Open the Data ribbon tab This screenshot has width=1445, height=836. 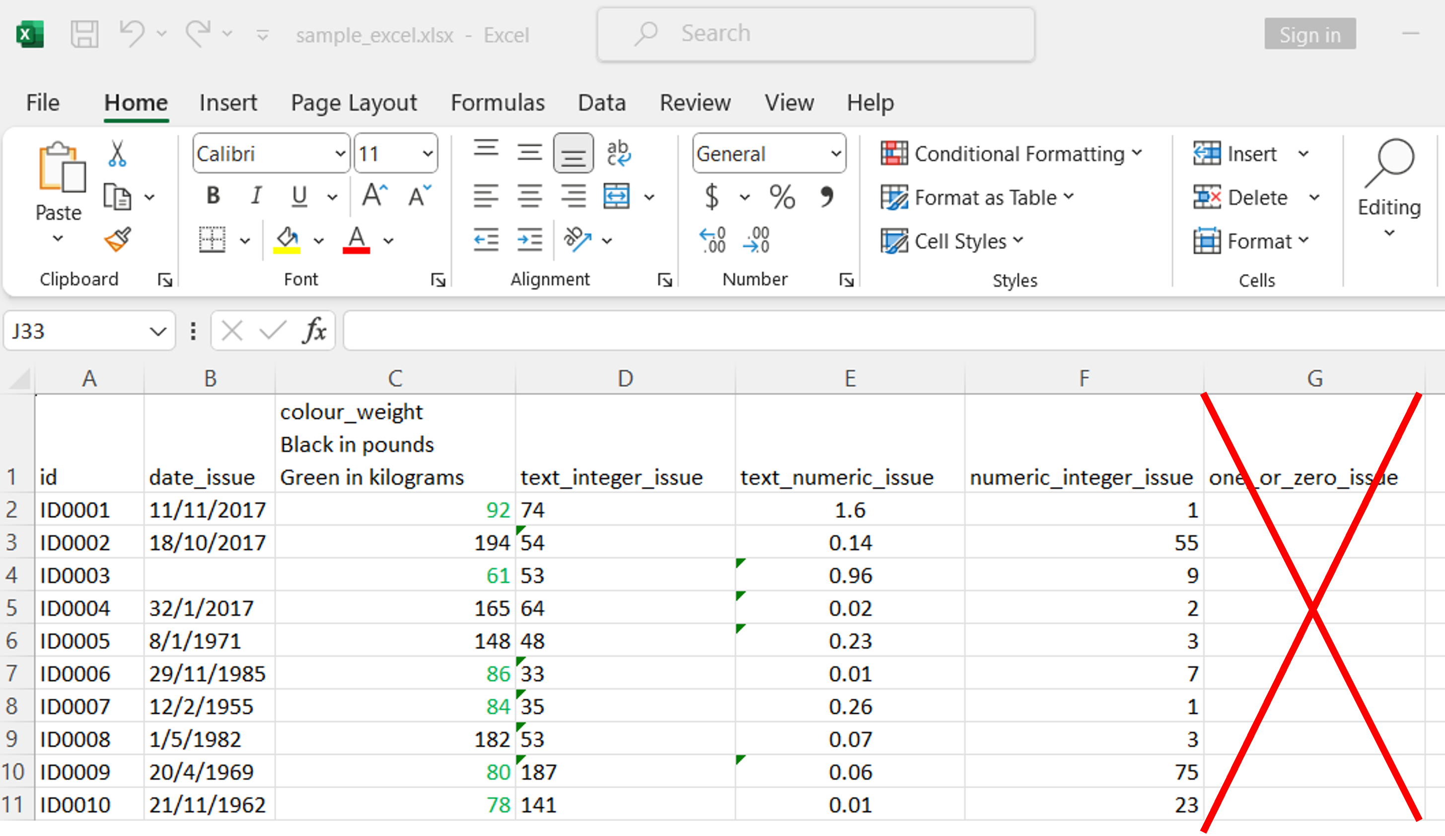pyautogui.click(x=601, y=103)
